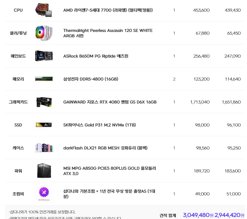Image resolution: width=247 pixels, height=219 pixels.
Task: Click the SK hynix Gold P31 SSD image
Action: coord(44,125)
